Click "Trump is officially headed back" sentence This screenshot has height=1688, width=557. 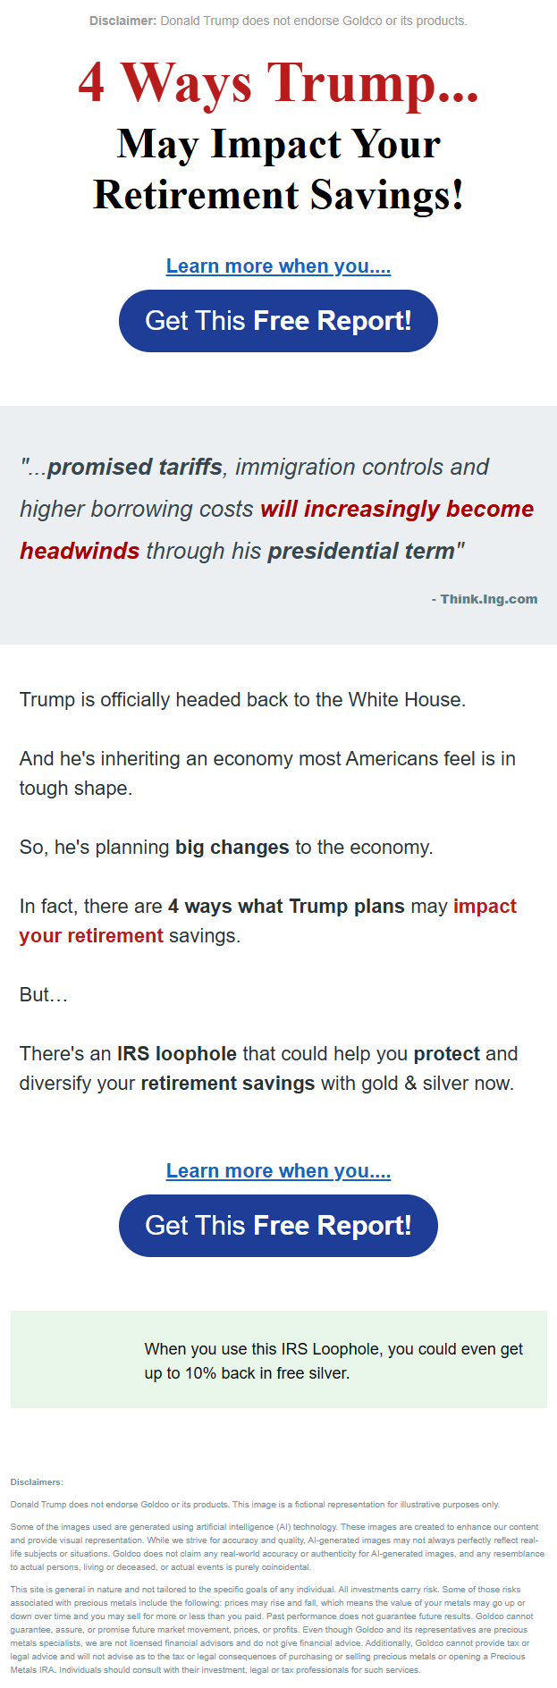click(x=242, y=700)
